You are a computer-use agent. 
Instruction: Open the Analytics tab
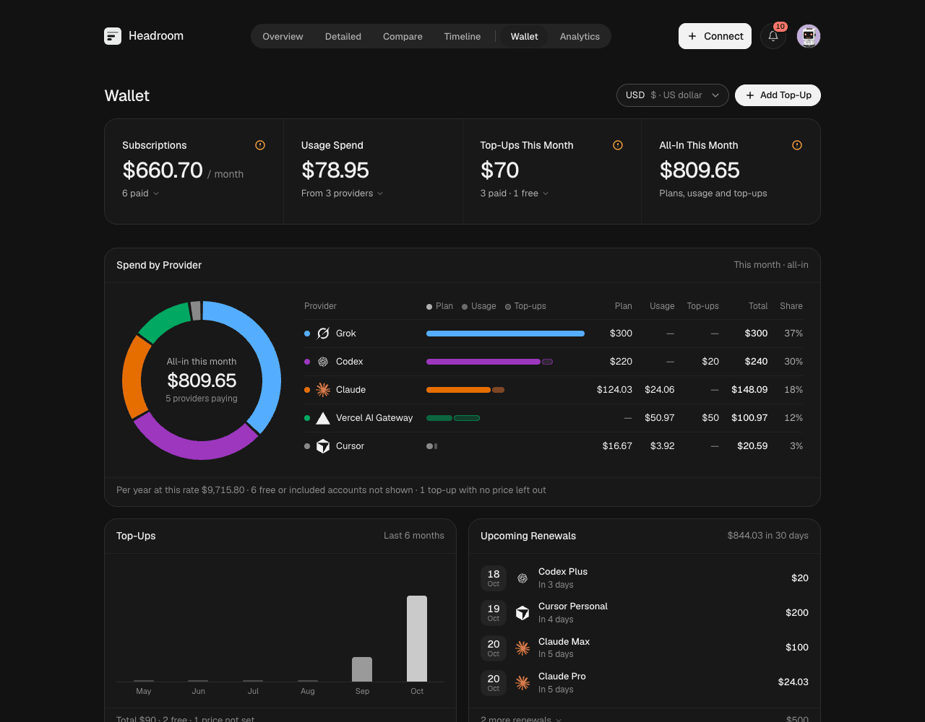(580, 36)
